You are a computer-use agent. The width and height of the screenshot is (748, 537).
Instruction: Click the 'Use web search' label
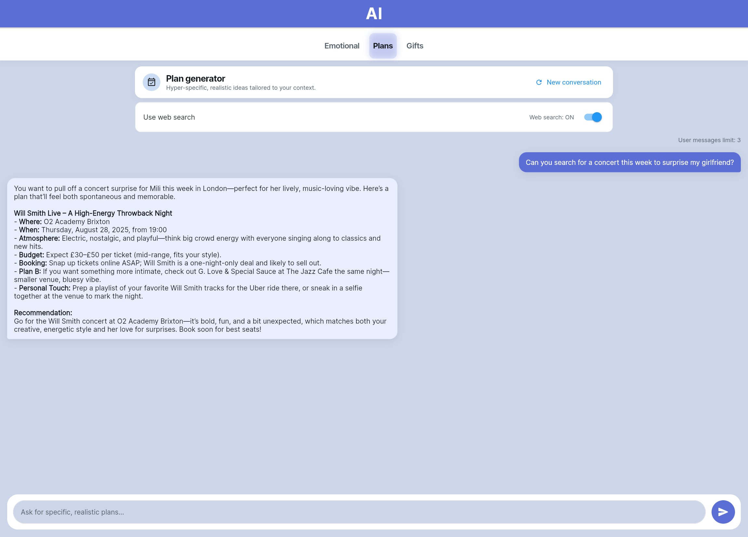click(x=169, y=117)
